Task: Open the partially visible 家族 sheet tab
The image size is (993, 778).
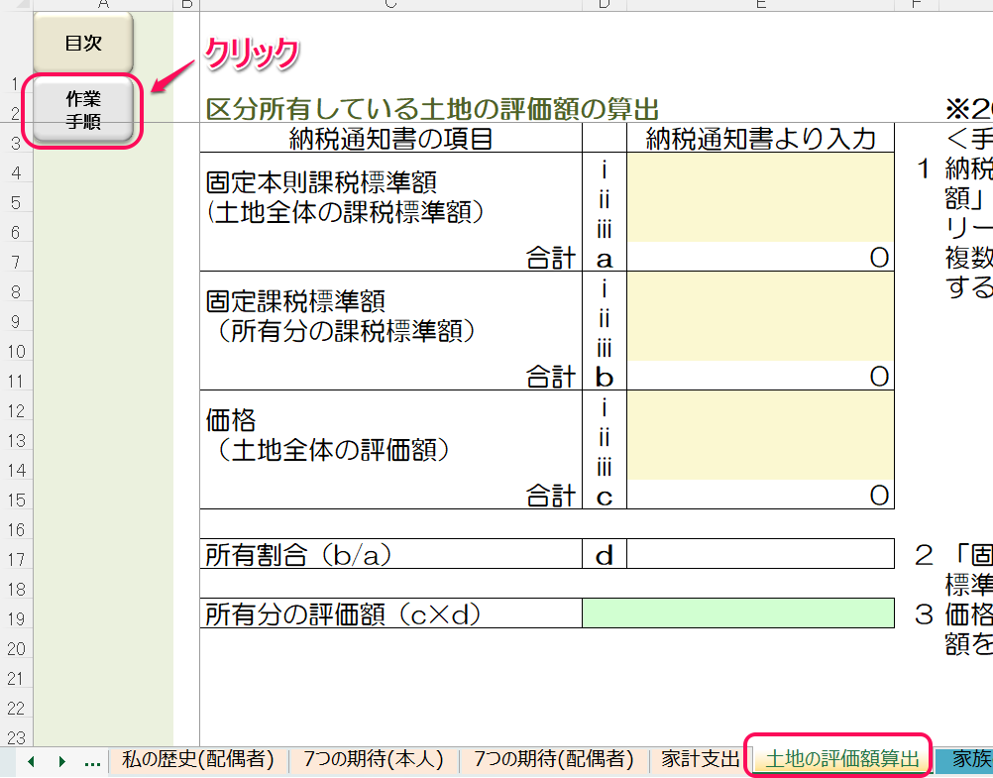Action: pyautogui.click(x=969, y=760)
